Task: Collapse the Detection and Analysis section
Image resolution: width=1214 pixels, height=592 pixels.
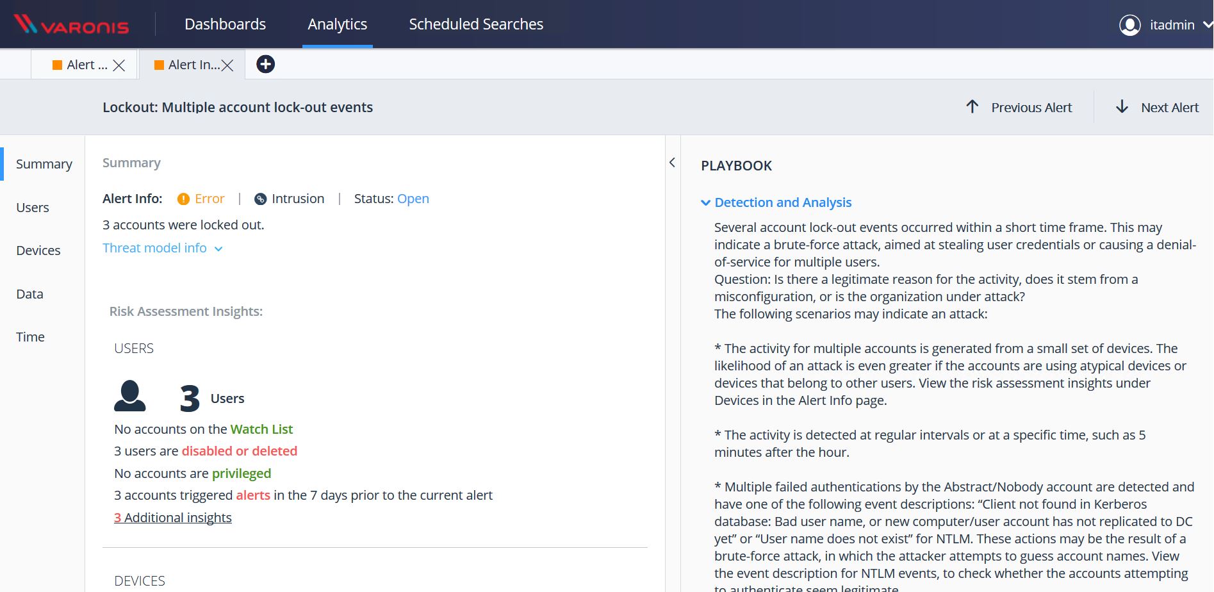Action: point(706,202)
